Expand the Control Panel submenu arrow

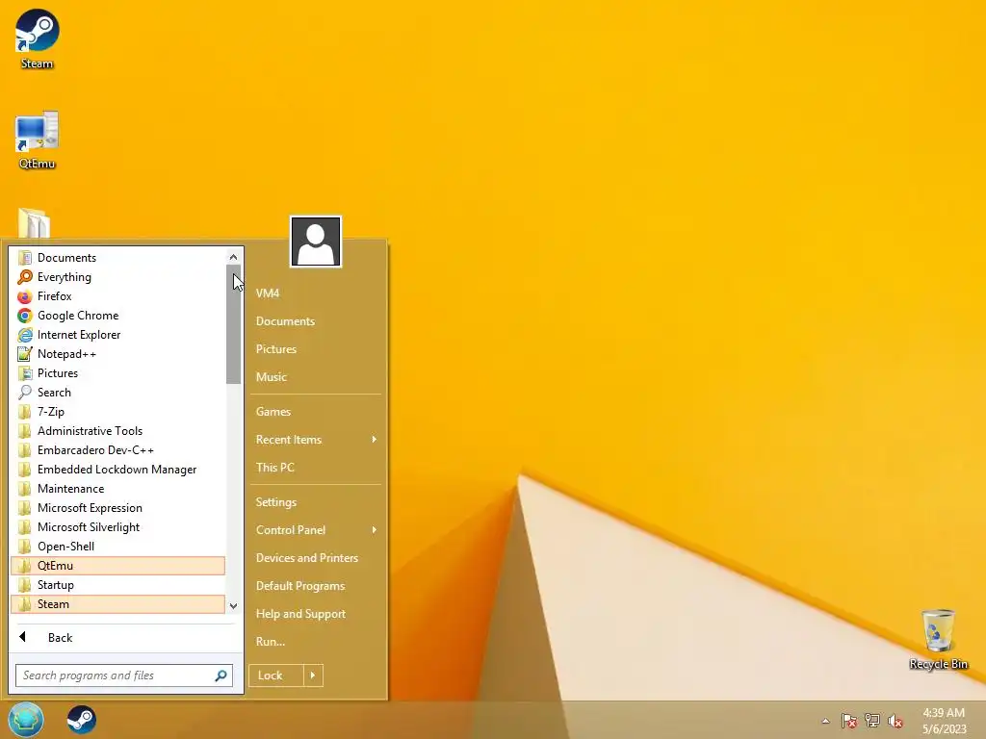click(375, 530)
